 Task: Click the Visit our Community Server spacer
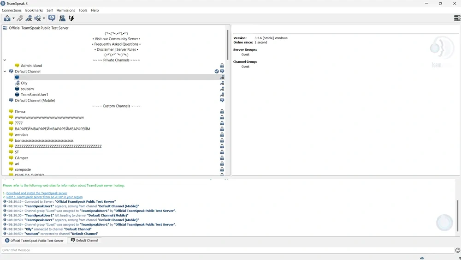click(117, 39)
